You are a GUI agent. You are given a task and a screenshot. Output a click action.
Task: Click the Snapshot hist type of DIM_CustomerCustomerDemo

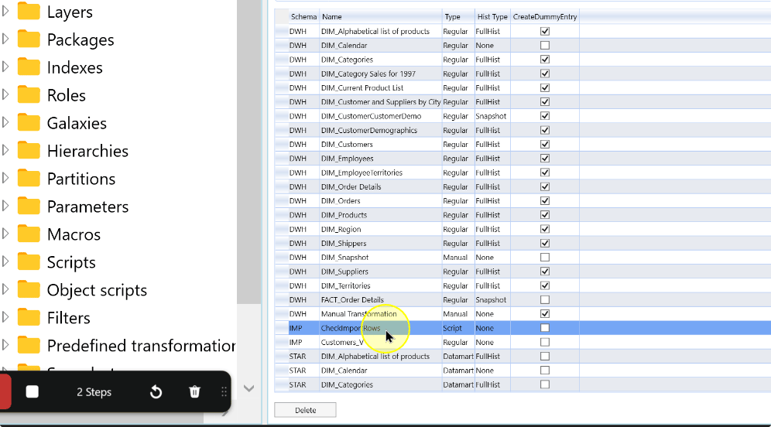click(492, 116)
